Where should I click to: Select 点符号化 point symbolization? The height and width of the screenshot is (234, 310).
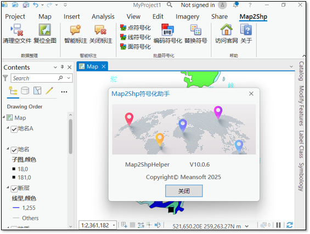[x=136, y=27]
